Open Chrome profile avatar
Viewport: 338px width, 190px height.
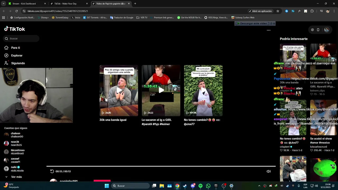328,11
